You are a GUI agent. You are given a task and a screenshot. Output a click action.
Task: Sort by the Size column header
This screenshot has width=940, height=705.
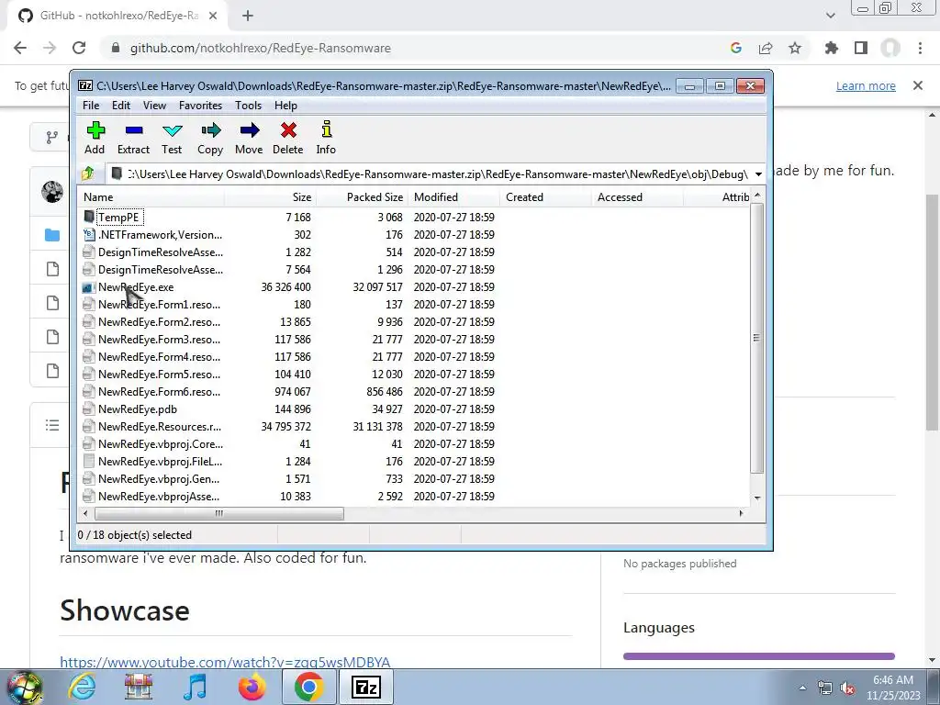[x=271, y=197]
